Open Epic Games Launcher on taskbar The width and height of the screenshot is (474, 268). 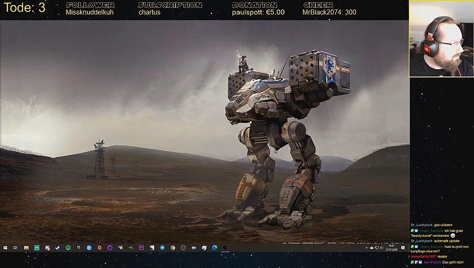[79, 248]
